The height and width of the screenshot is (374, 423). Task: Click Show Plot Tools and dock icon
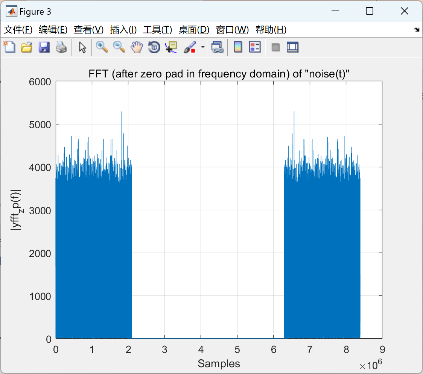pyautogui.click(x=292, y=47)
